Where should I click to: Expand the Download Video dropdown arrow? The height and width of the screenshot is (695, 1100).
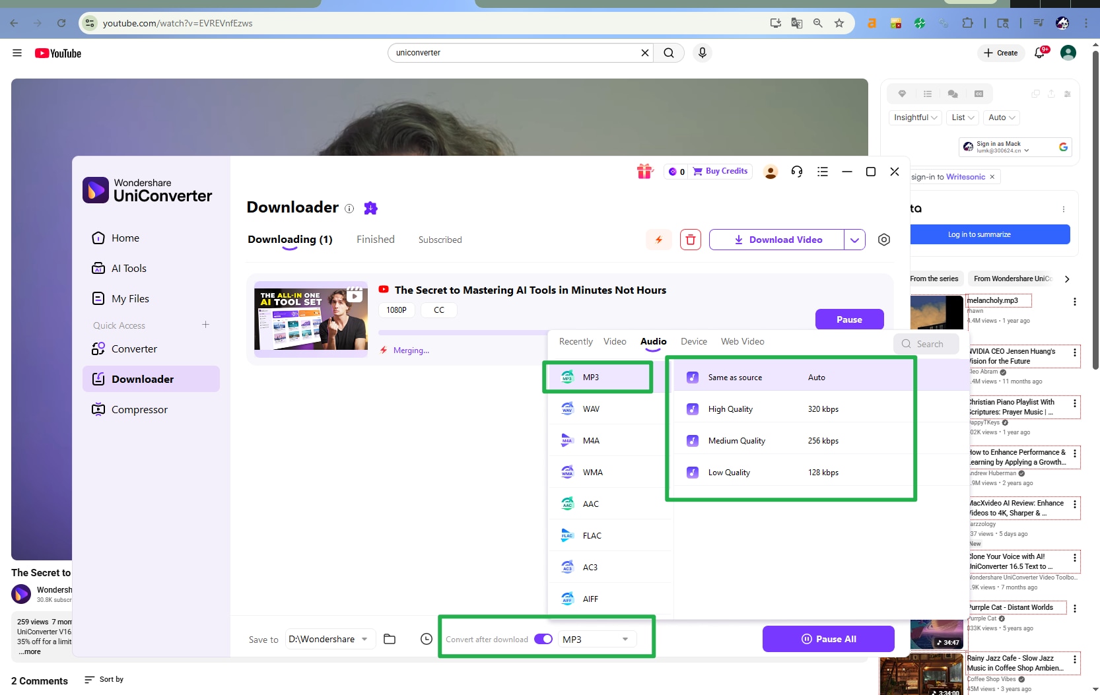pos(854,240)
